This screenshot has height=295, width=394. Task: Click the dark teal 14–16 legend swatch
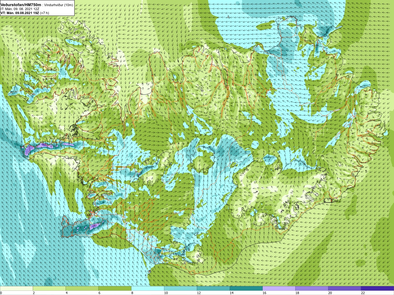pos(246,289)
